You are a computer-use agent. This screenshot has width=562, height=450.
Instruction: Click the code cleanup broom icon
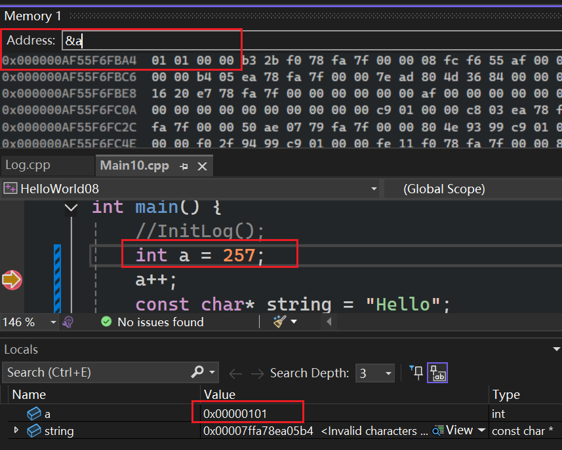click(280, 322)
